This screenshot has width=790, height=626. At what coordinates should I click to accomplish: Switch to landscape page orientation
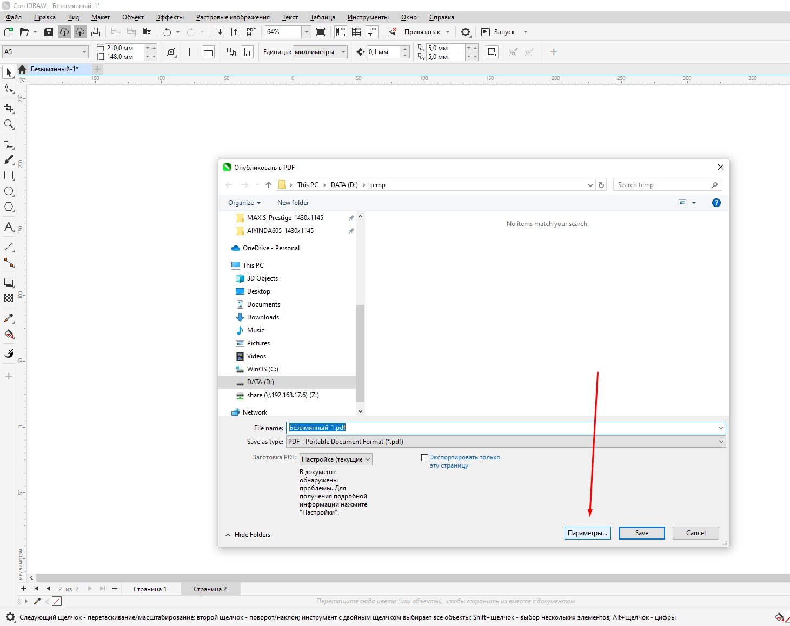208,52
